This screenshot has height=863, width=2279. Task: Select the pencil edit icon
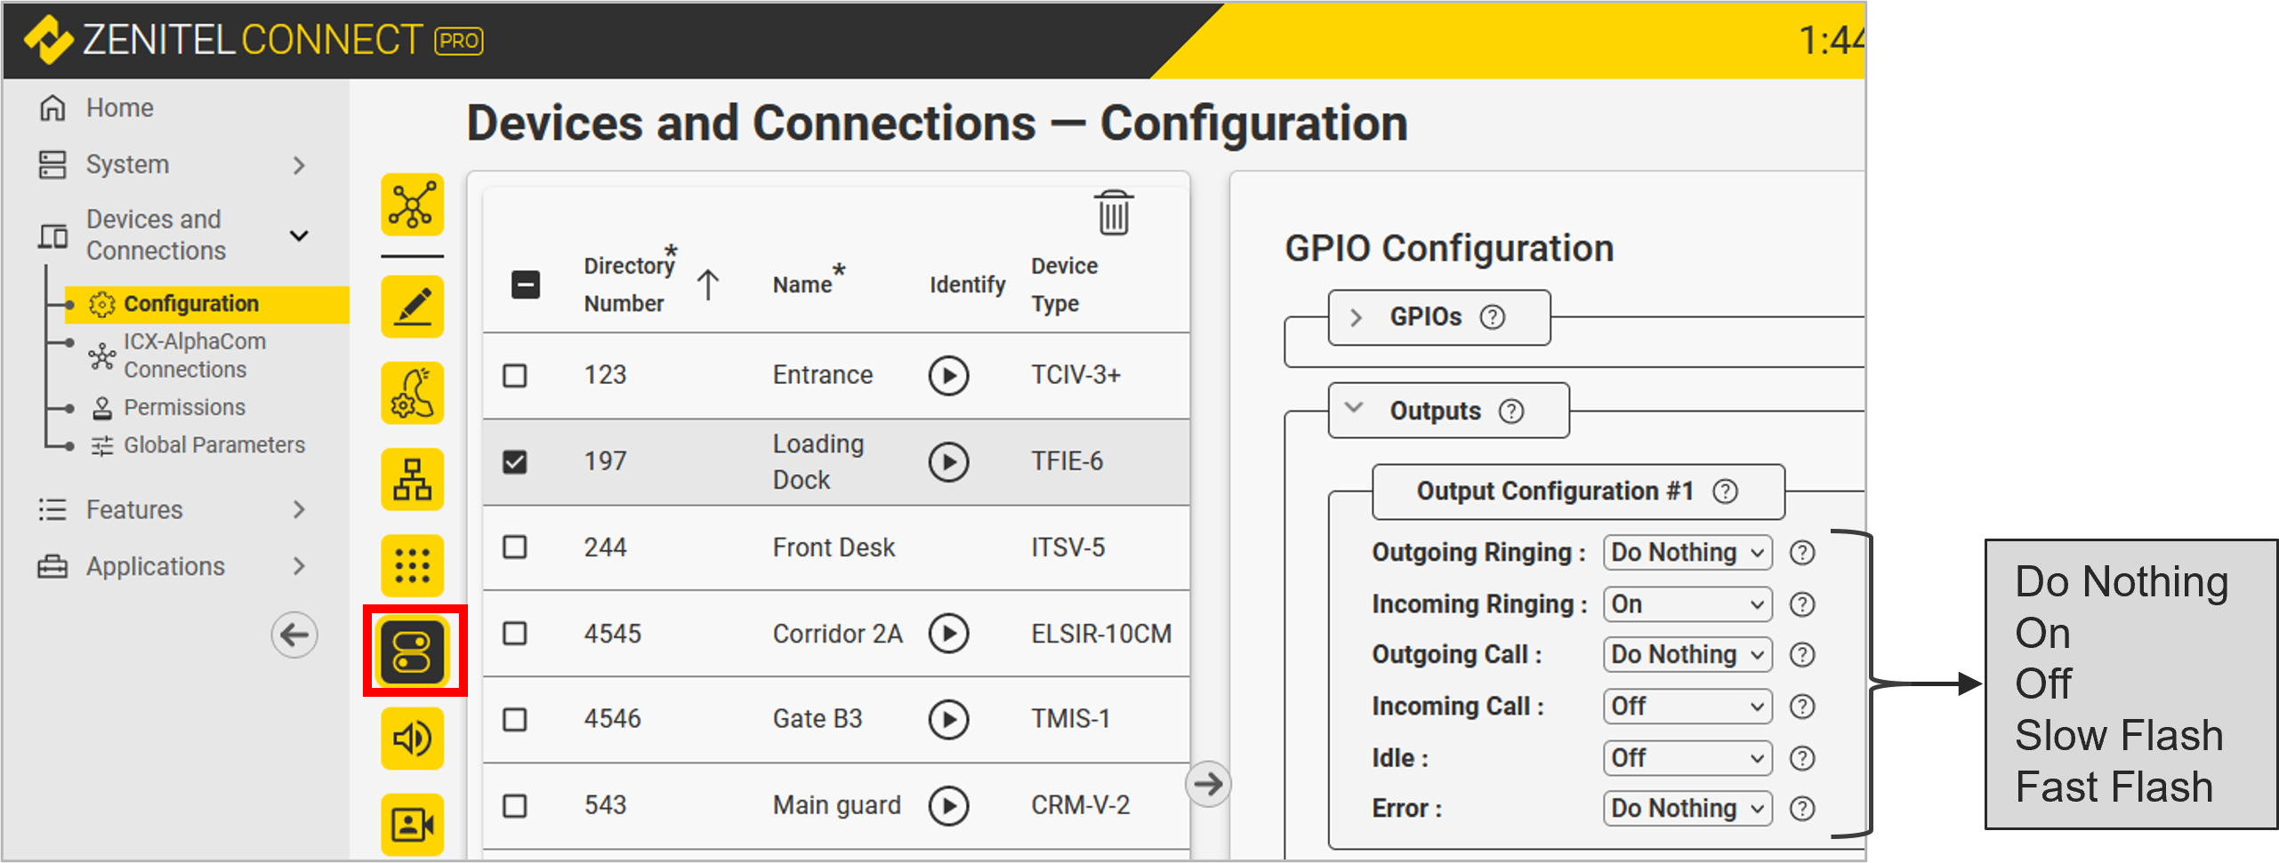pos(412,307)
